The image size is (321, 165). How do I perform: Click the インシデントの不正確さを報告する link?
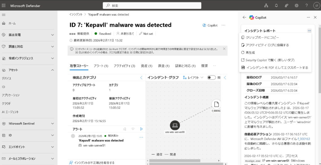click(x=94, y=163)
